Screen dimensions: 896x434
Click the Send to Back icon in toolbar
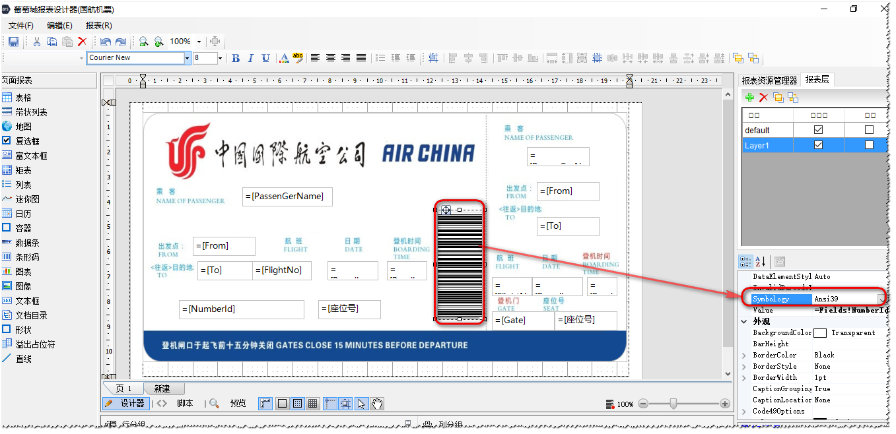tap(753, 58)
